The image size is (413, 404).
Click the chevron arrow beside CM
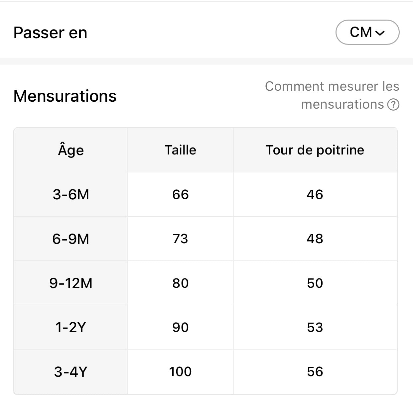[380, 33]
